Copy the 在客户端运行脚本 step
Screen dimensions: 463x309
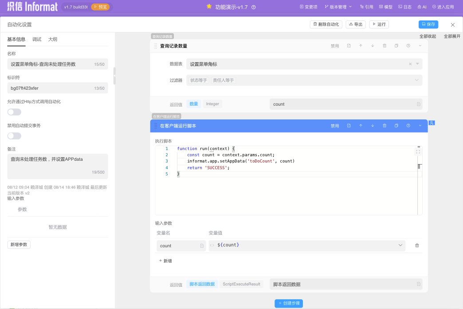click(396, 126)
